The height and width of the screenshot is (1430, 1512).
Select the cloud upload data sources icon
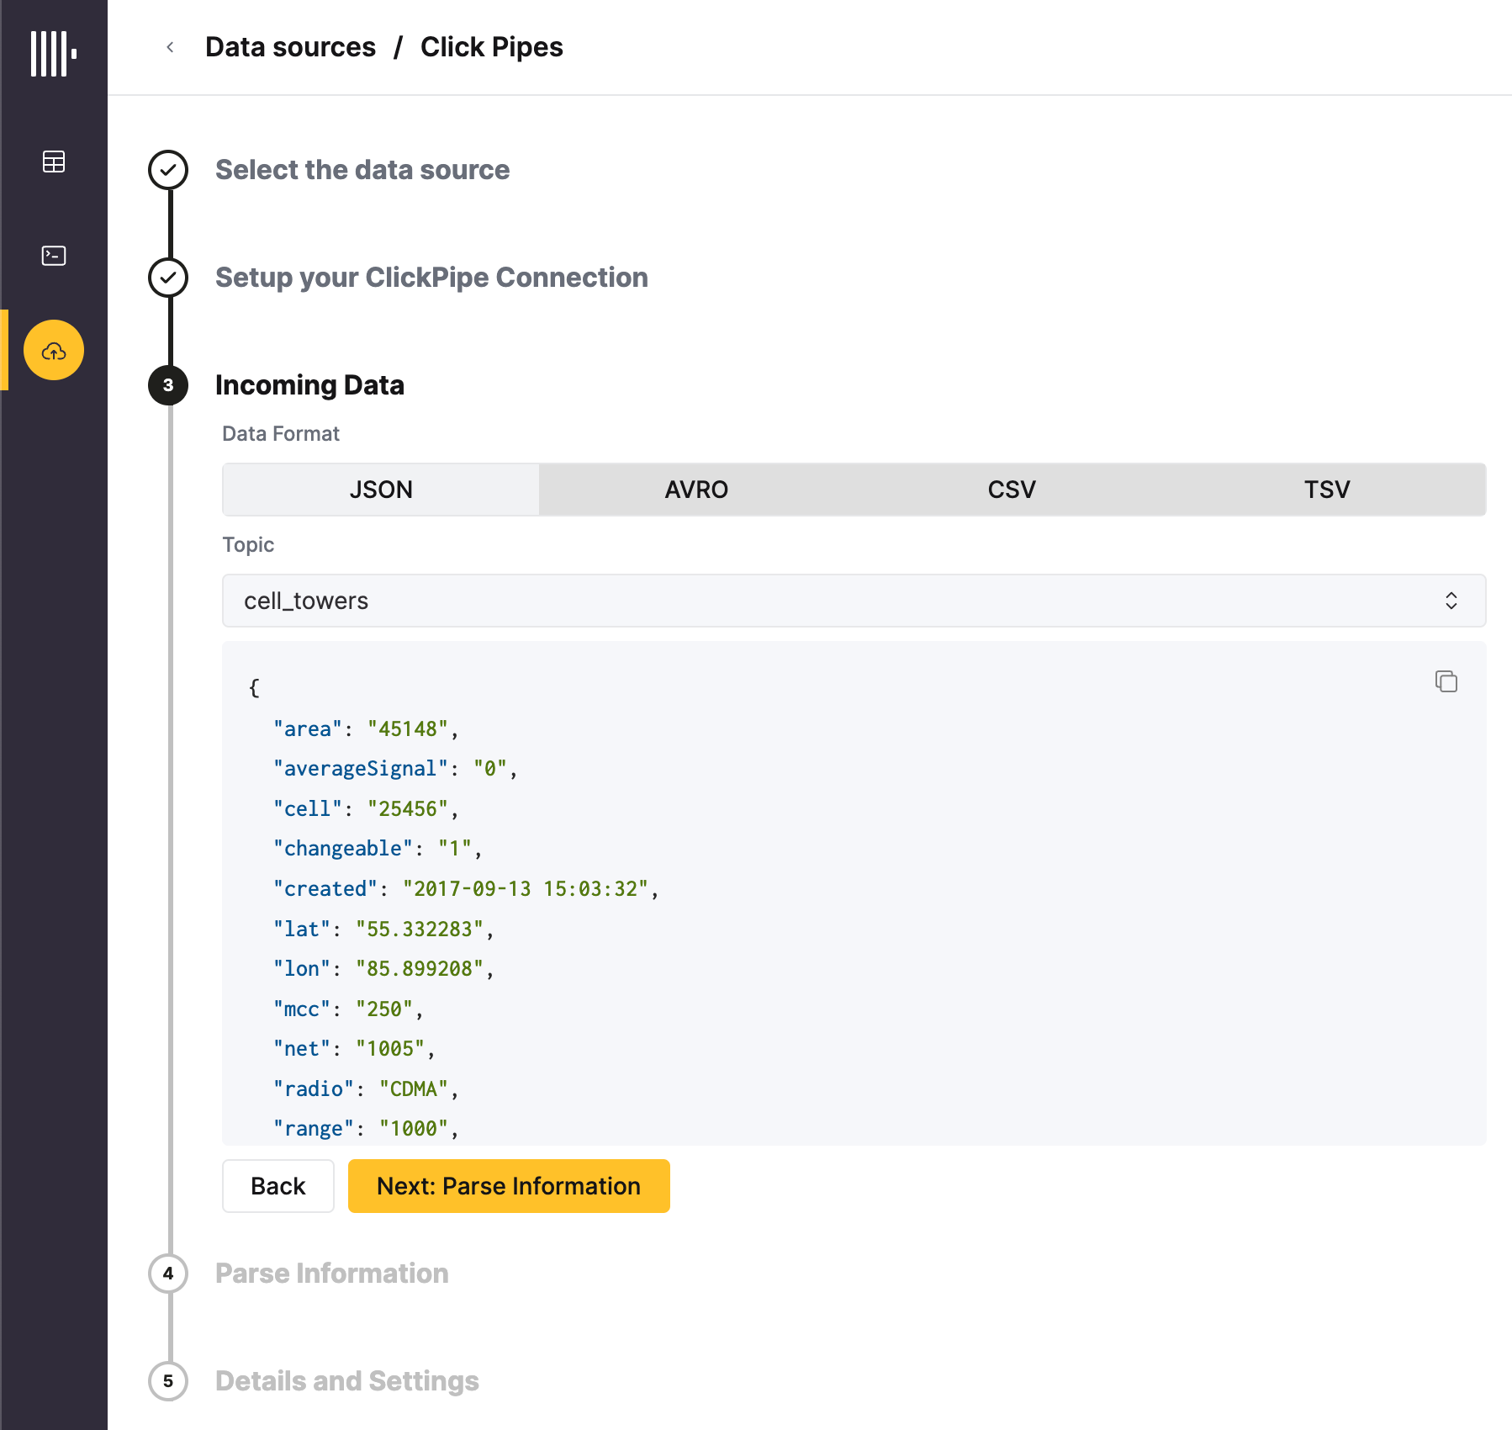pos(54,350)
